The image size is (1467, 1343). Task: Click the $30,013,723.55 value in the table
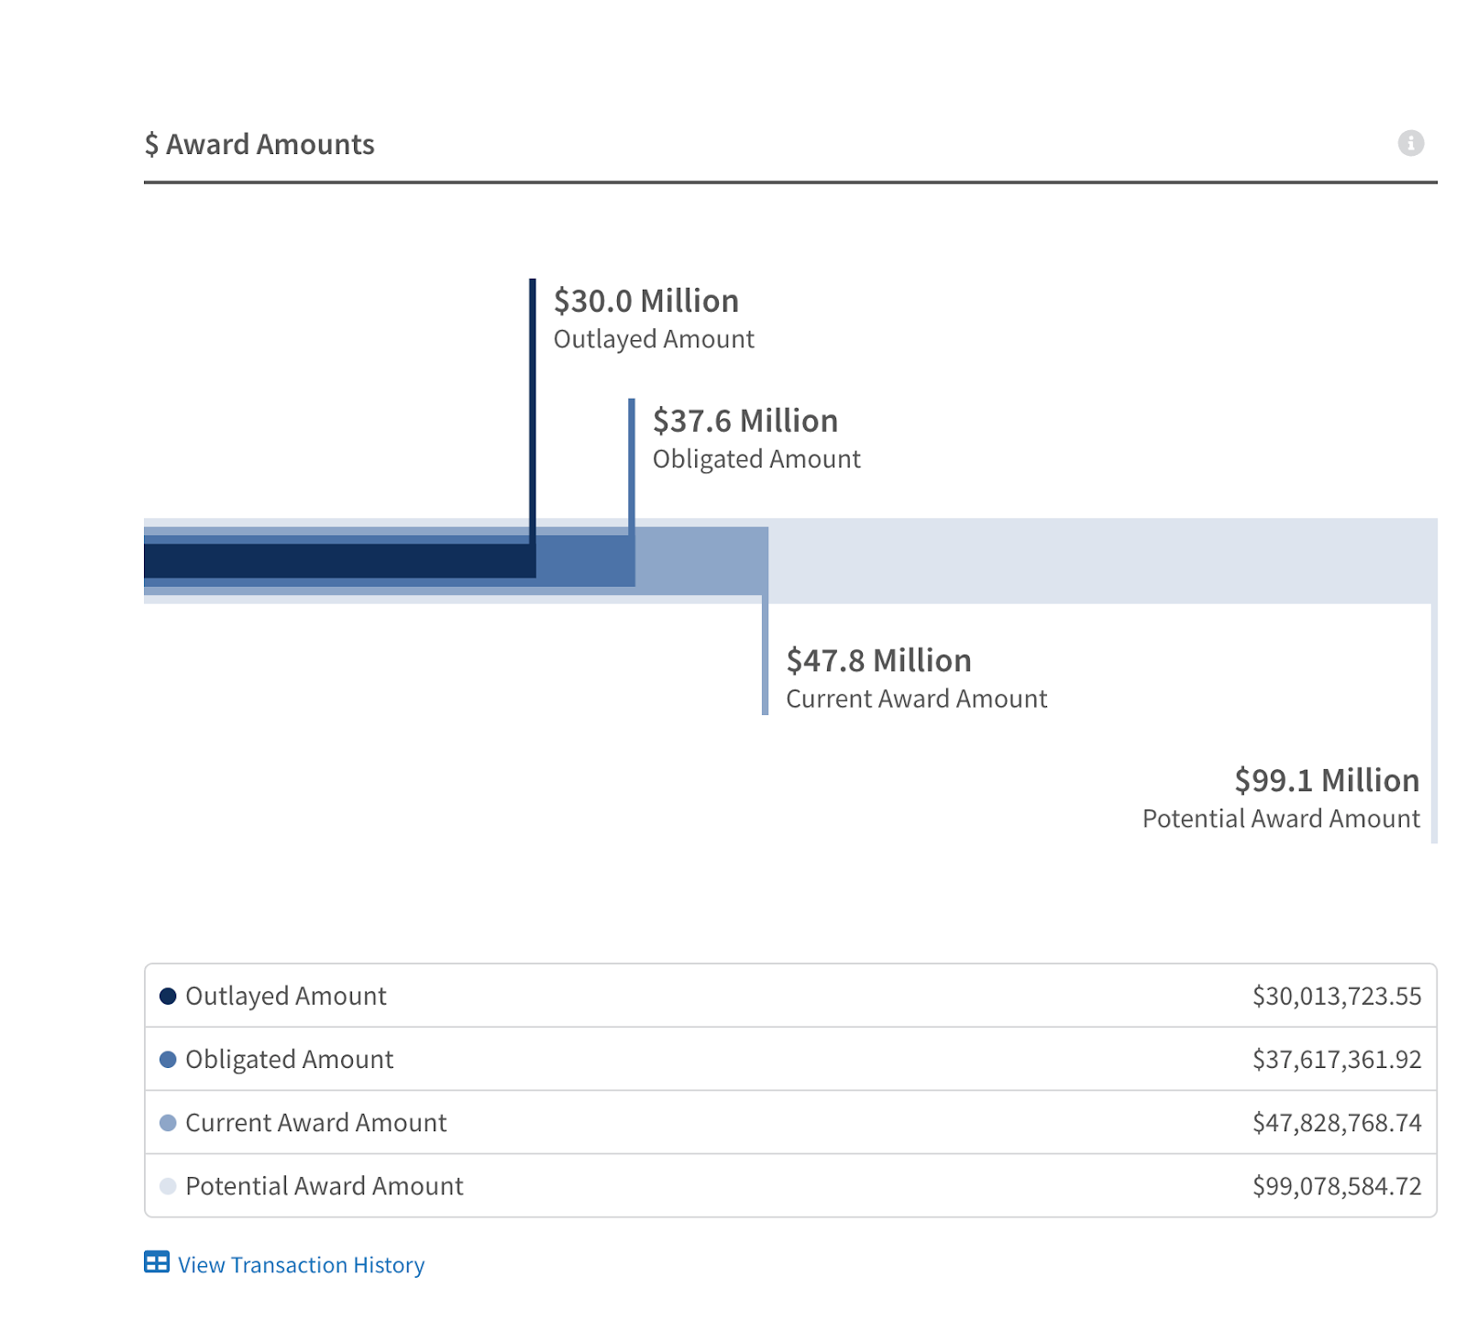tap(1336, 996)
